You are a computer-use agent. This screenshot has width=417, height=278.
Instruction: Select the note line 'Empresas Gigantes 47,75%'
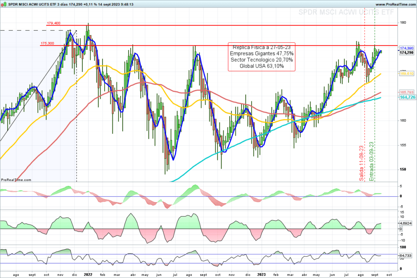pyautogui.click(x=261, y=53)
